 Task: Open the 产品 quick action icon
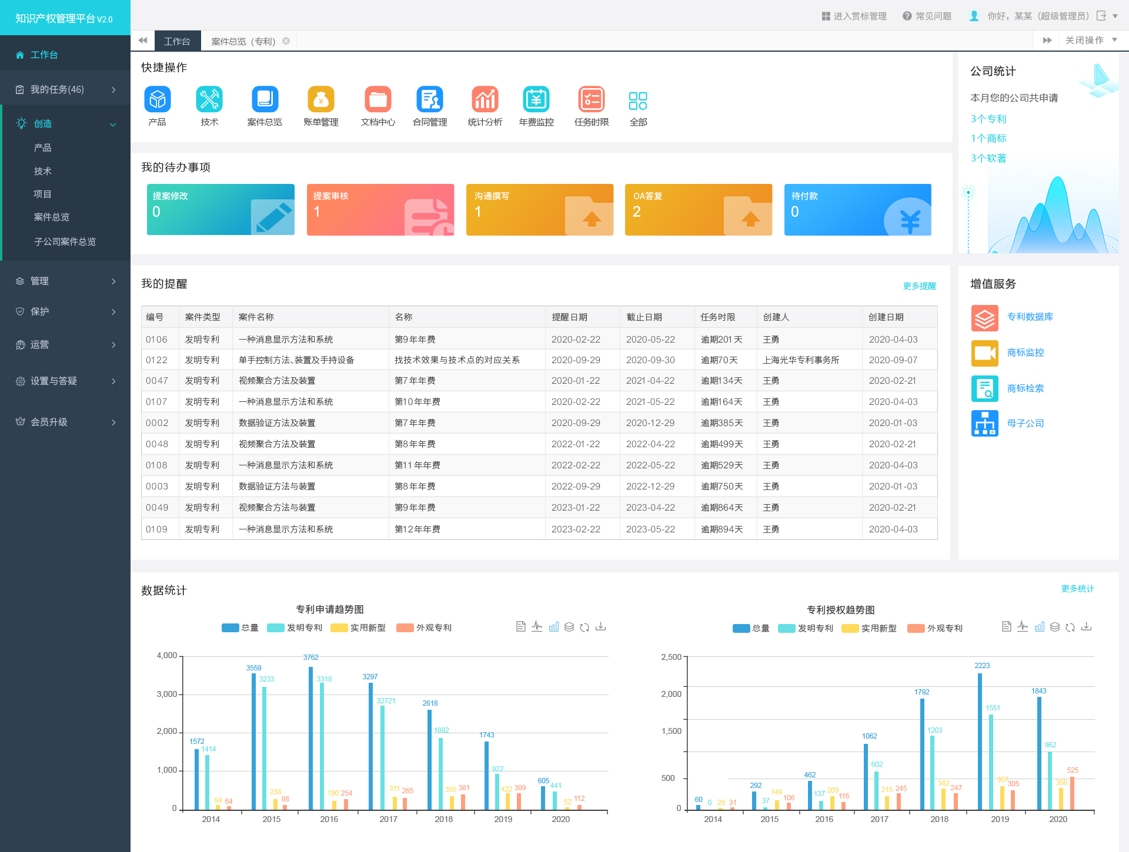[157, 99]
